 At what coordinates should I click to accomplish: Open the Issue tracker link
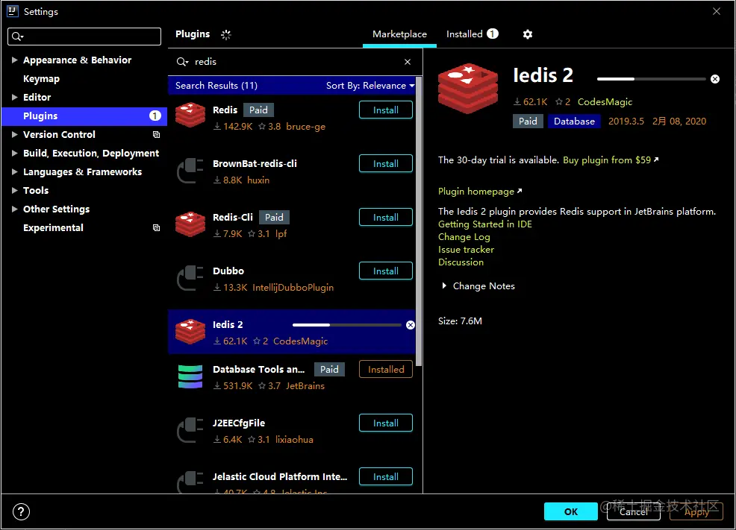(x=466, y=249)
